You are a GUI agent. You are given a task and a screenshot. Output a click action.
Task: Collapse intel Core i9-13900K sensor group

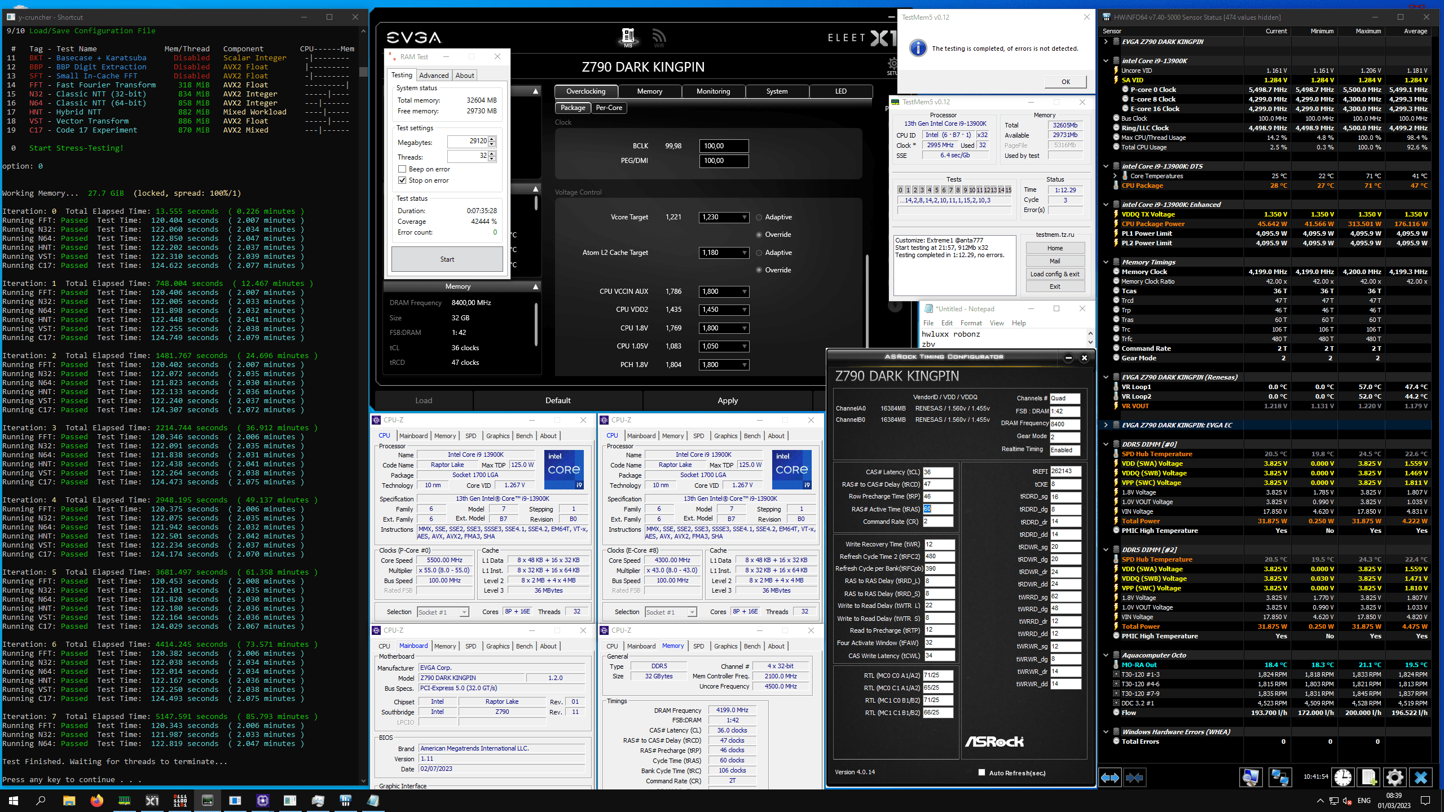[1106, 61]
